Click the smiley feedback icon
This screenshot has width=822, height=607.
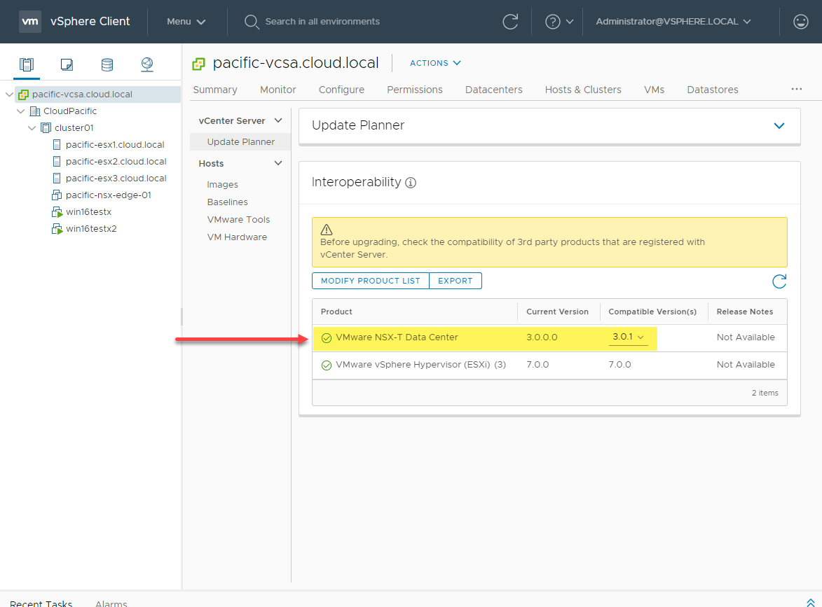click(800, 22)
